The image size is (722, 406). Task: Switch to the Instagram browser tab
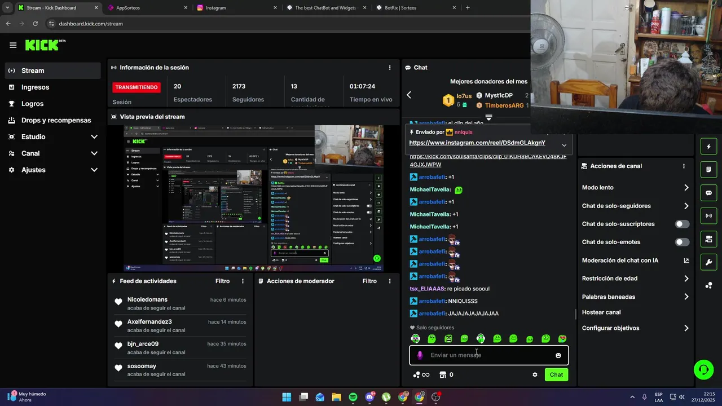[236, 8]
